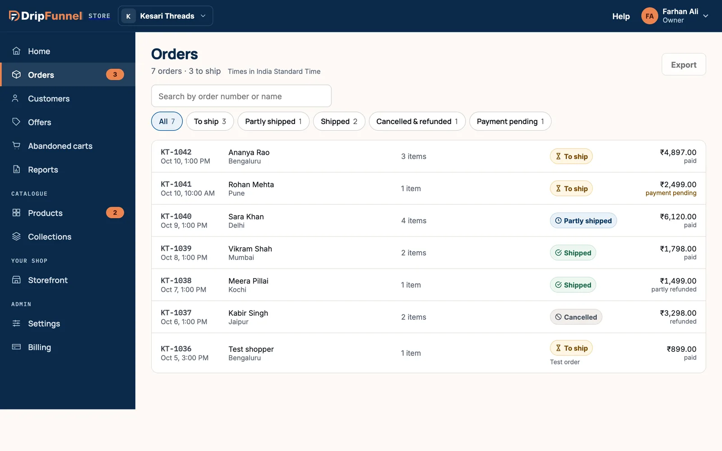Click the Reports document icon

[x=16, y=169]
